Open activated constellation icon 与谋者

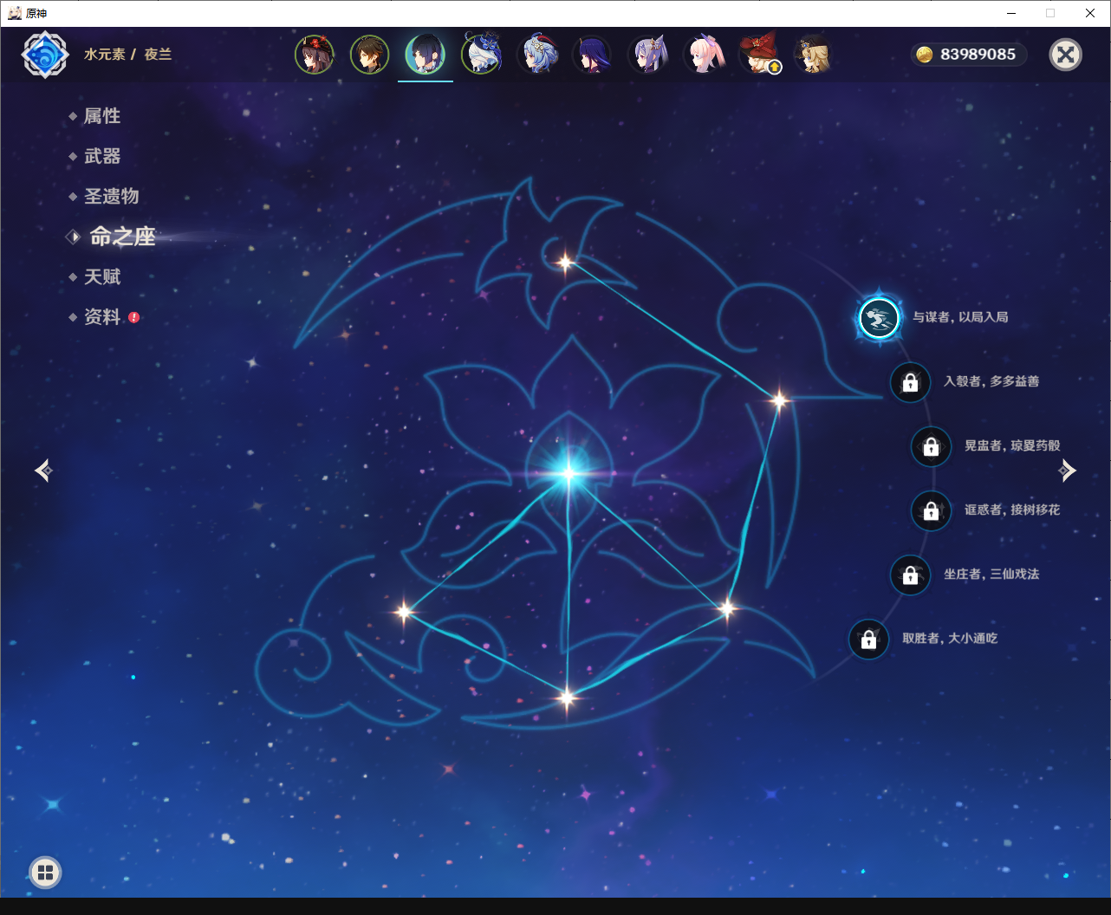879,318
